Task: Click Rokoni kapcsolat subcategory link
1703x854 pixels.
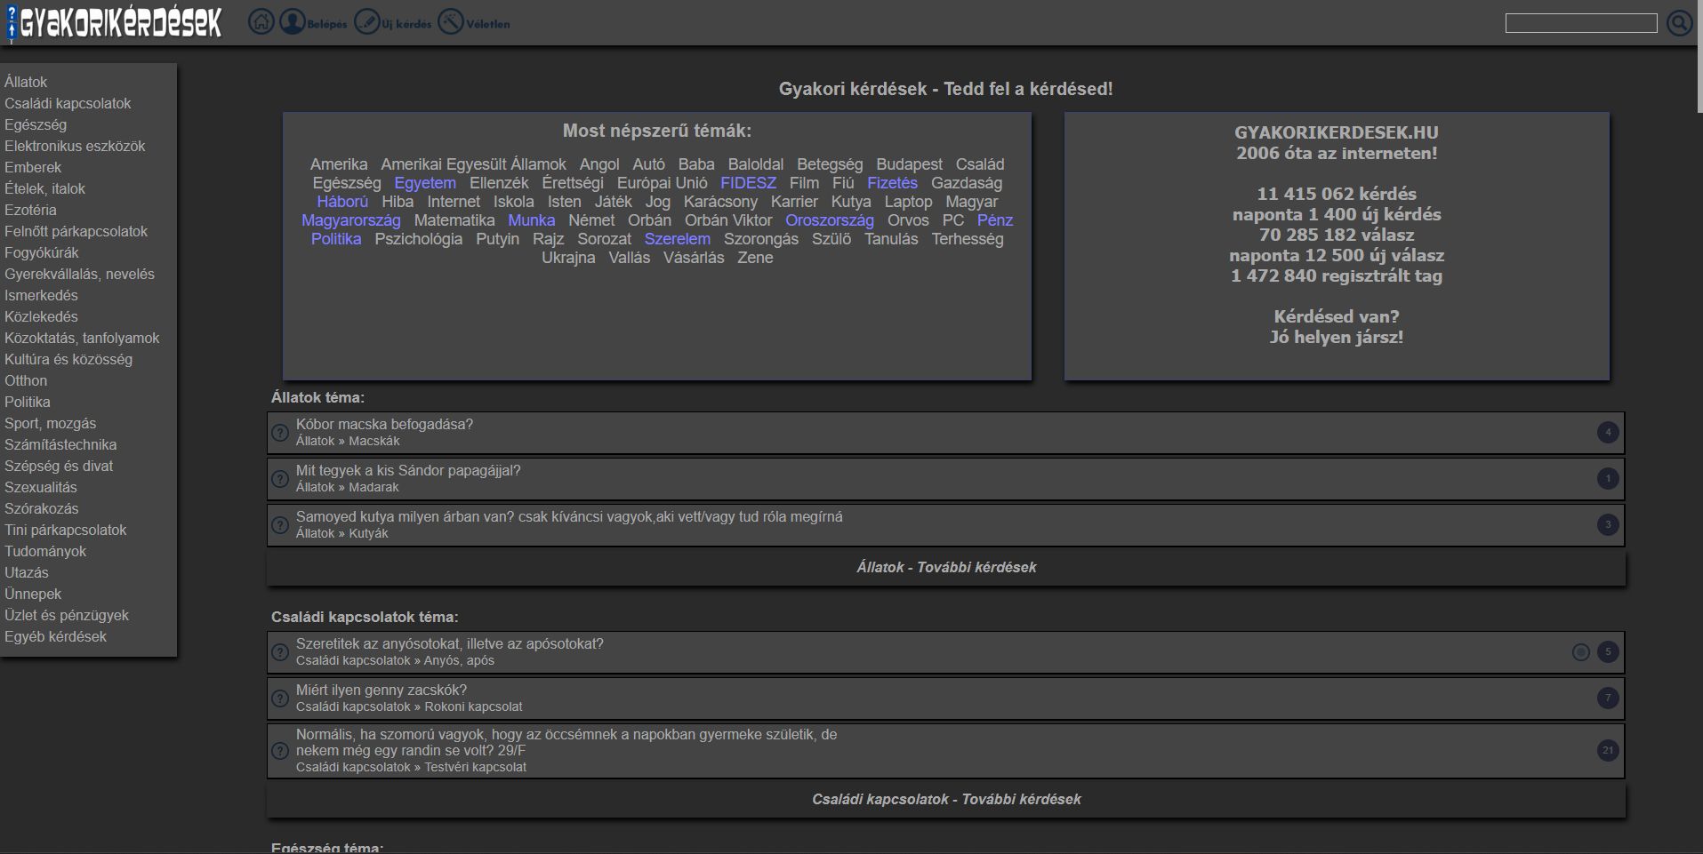Action: point(473,706)
